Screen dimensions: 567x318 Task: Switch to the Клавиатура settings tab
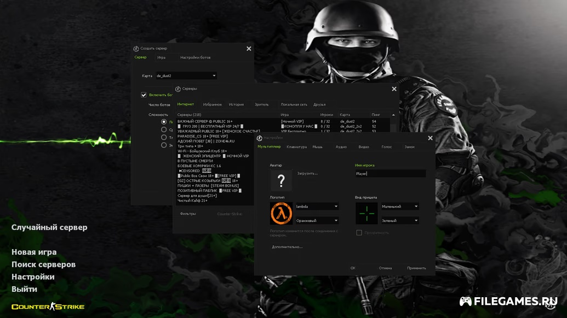(296, 147)
